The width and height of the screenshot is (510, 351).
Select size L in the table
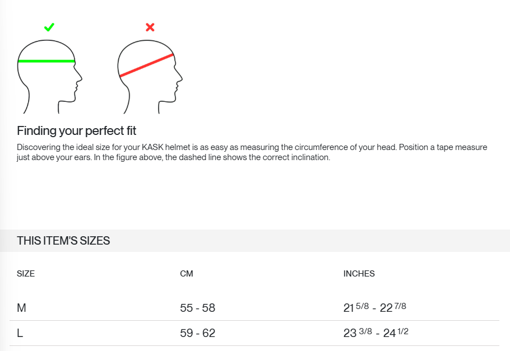[20, 333]
